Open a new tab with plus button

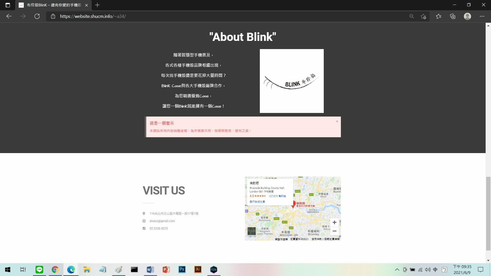97,5
